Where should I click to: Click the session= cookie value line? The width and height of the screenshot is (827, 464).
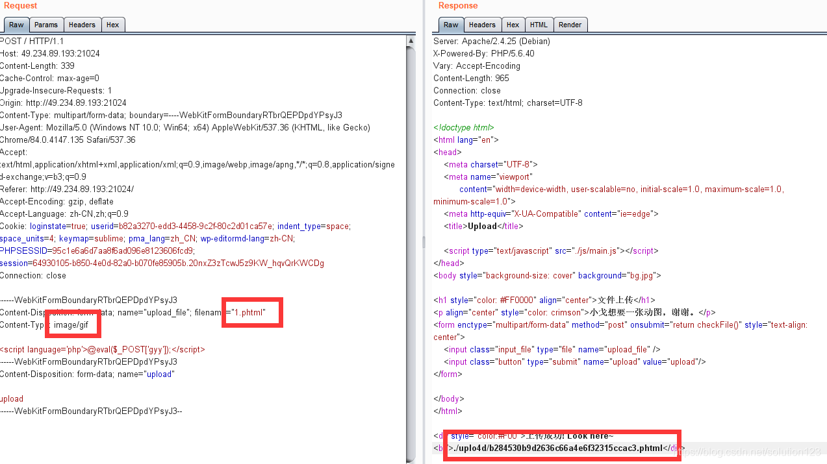click(162, 263)
